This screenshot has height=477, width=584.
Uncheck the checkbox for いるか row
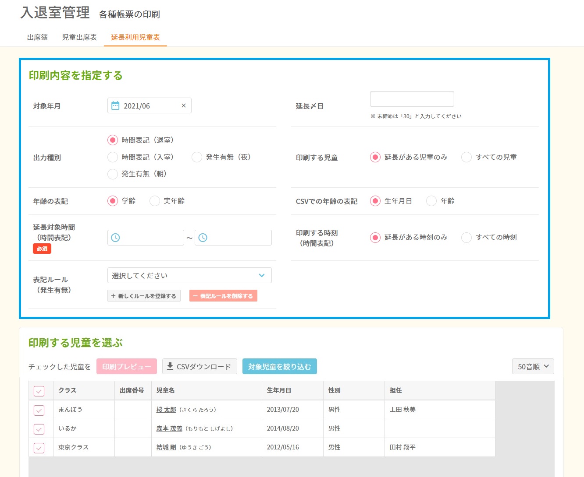point(39,429)
